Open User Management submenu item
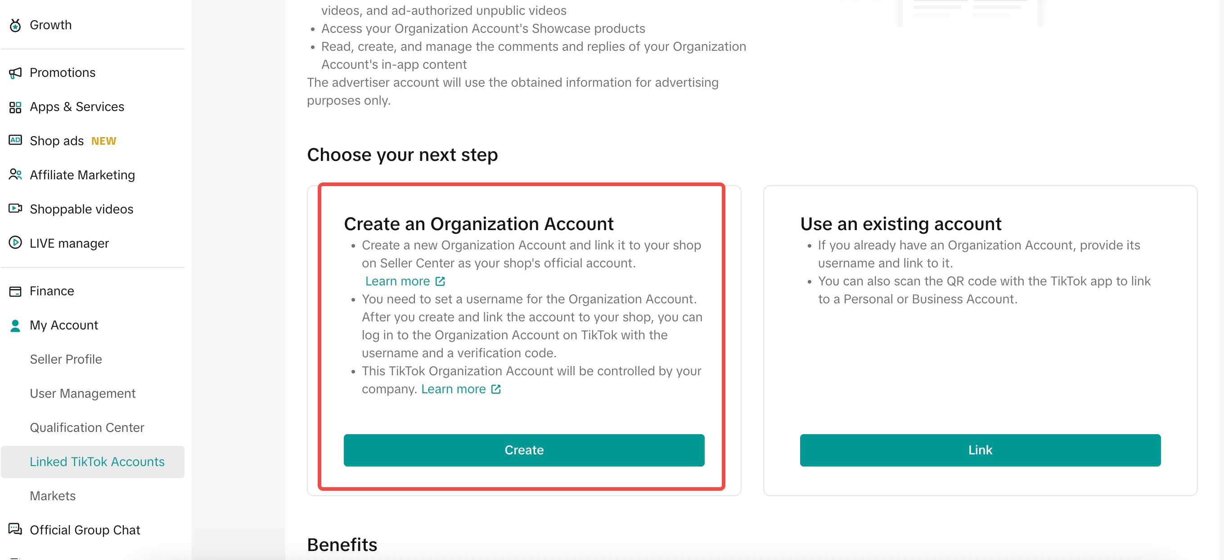Image resolution: width=1224 pixels, height=560 pixels. [x=82, y=393]
